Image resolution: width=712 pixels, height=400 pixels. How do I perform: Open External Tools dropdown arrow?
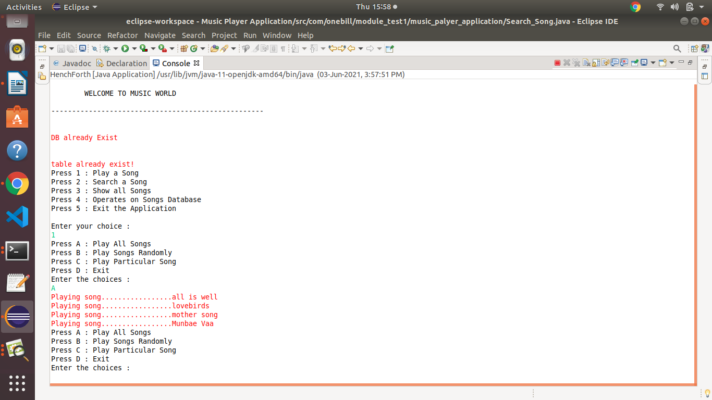(172, 48)
